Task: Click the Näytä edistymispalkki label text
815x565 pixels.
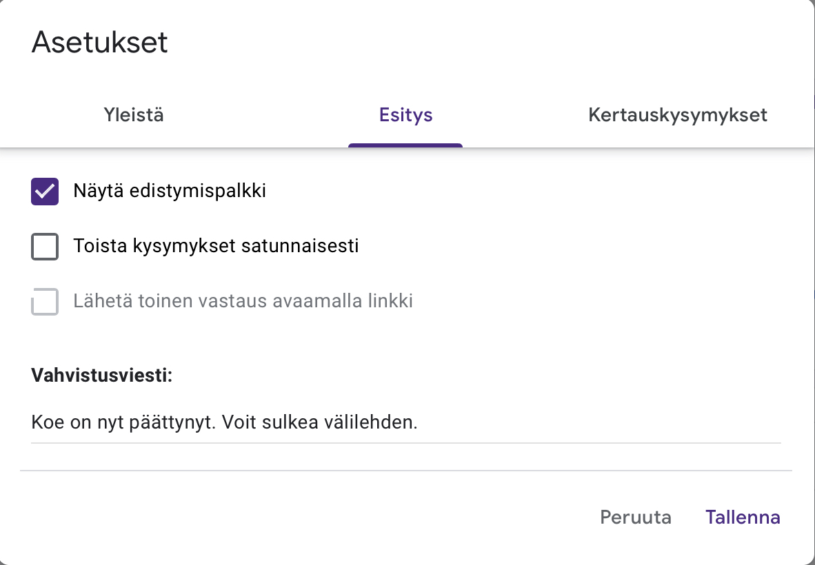Action: click(170, 191)
